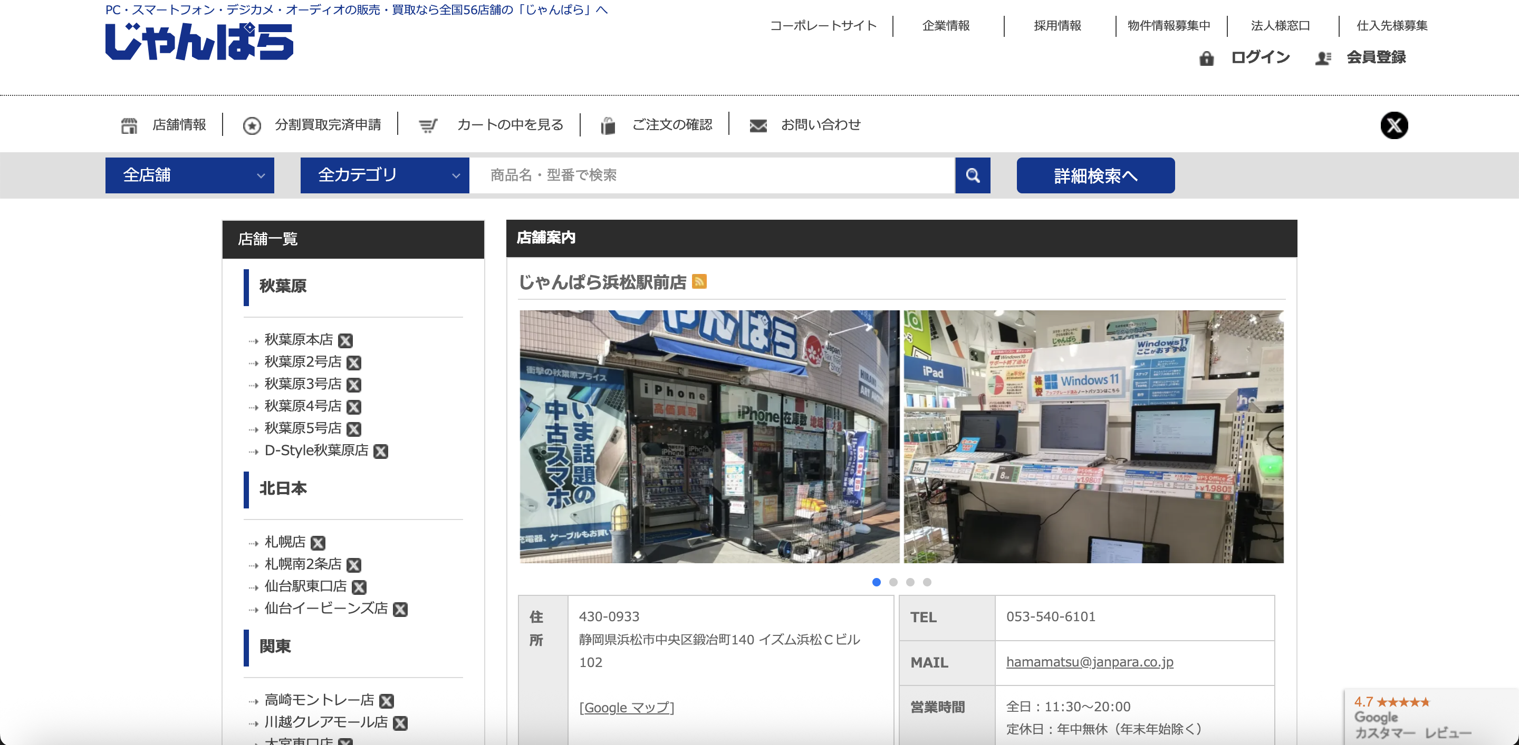This screenshot has height=745, width=1519.
Task: Open X icon next to D-Style秋葉原店
Action: (381, 451)
